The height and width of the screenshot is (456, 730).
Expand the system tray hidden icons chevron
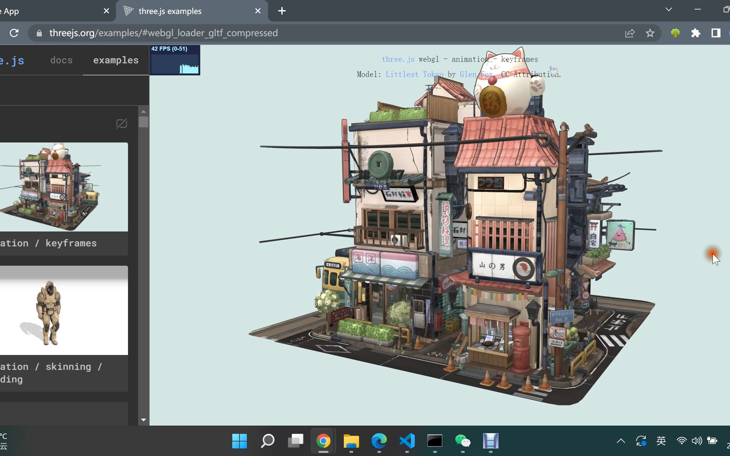pos(621,441)
